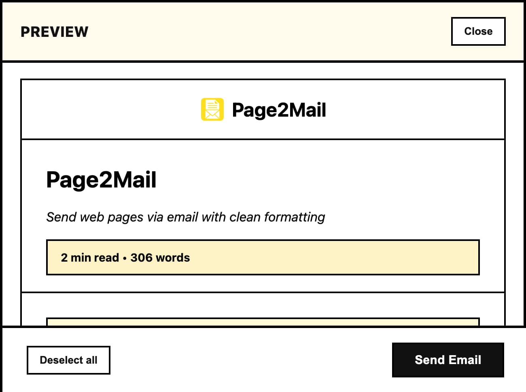Click the word "formatting" in the subtitle
Image resolution: width=526 pixels, height=392 pixels.
click(x=294, y=217)
